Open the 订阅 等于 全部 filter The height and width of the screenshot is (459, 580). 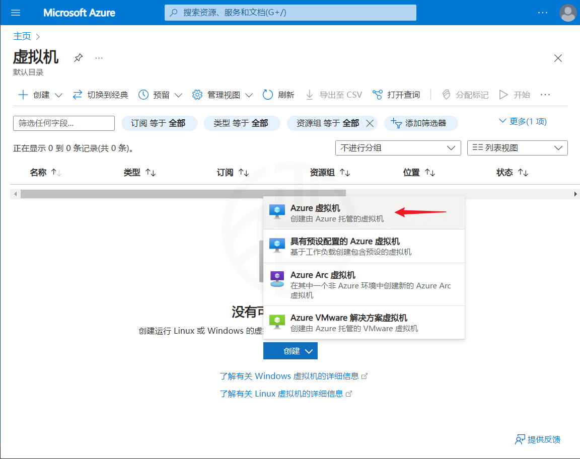(160, 123)
